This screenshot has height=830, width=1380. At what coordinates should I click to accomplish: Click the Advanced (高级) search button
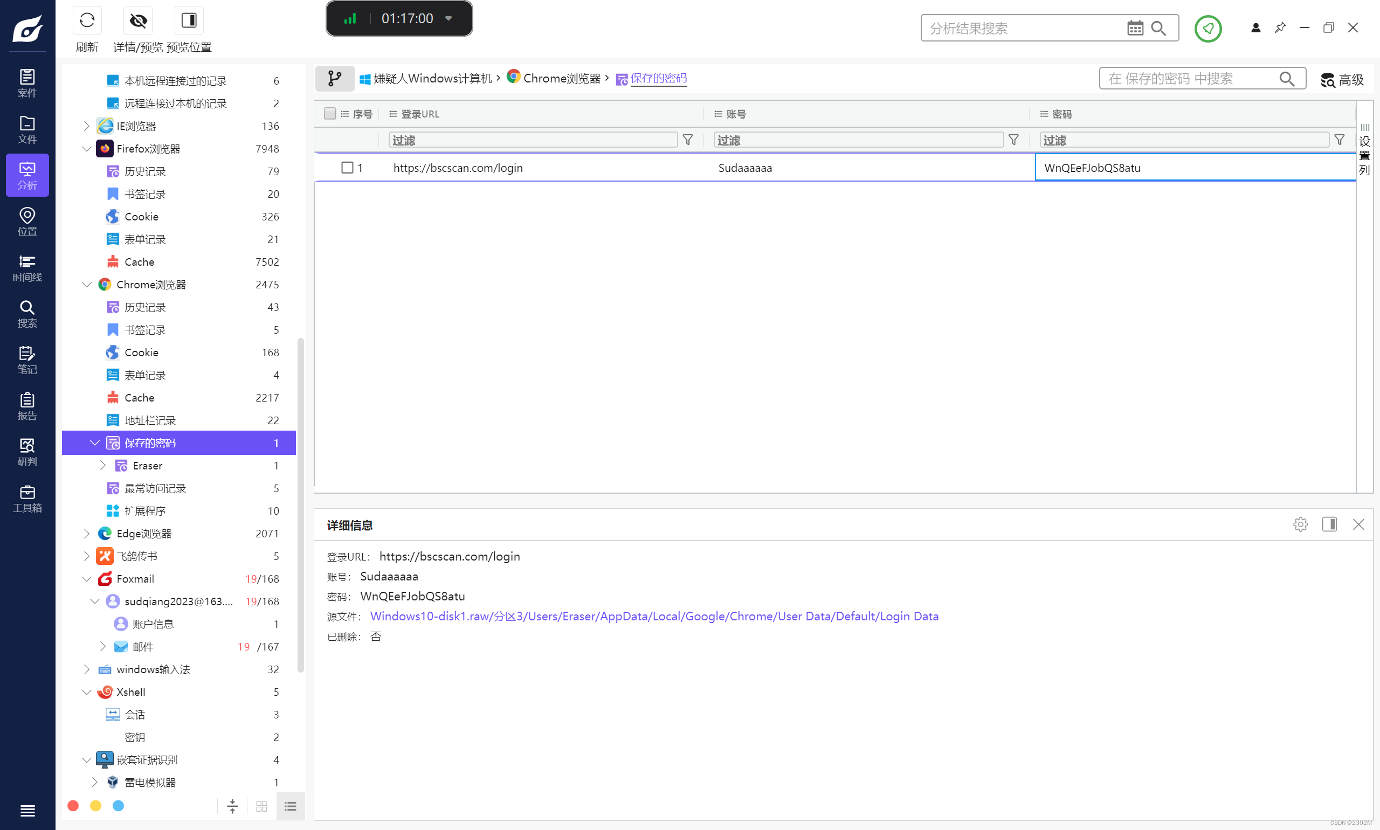click(1342, 79)
